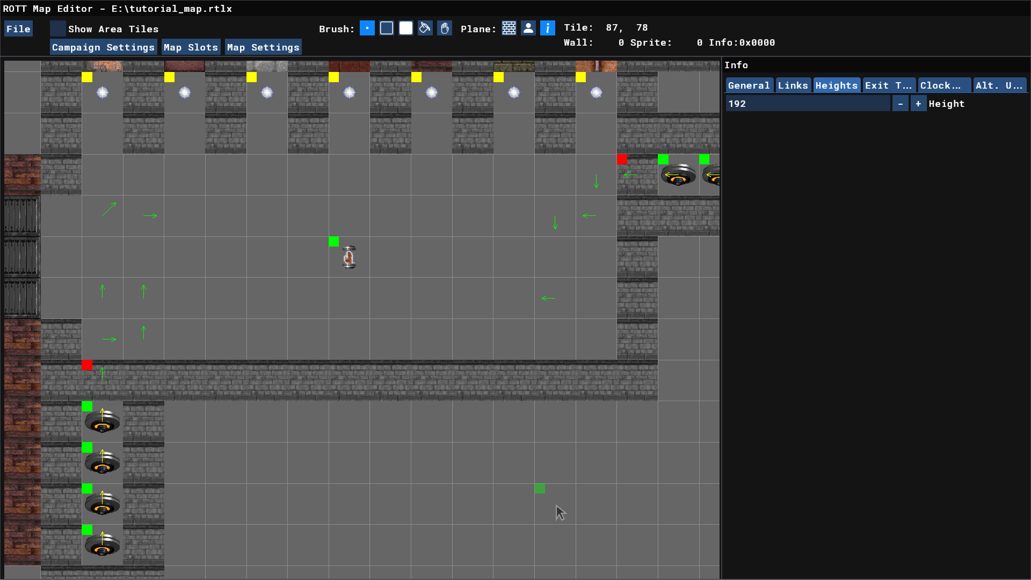Select the filled rectangle brush

(x=406, y=28)
